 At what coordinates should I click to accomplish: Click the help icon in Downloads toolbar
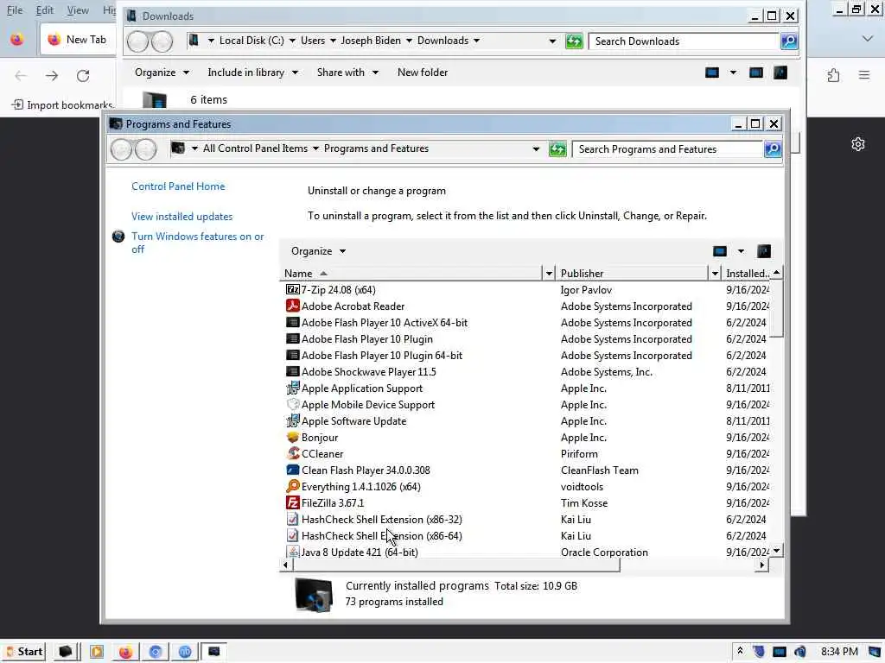tap(780, 73)
